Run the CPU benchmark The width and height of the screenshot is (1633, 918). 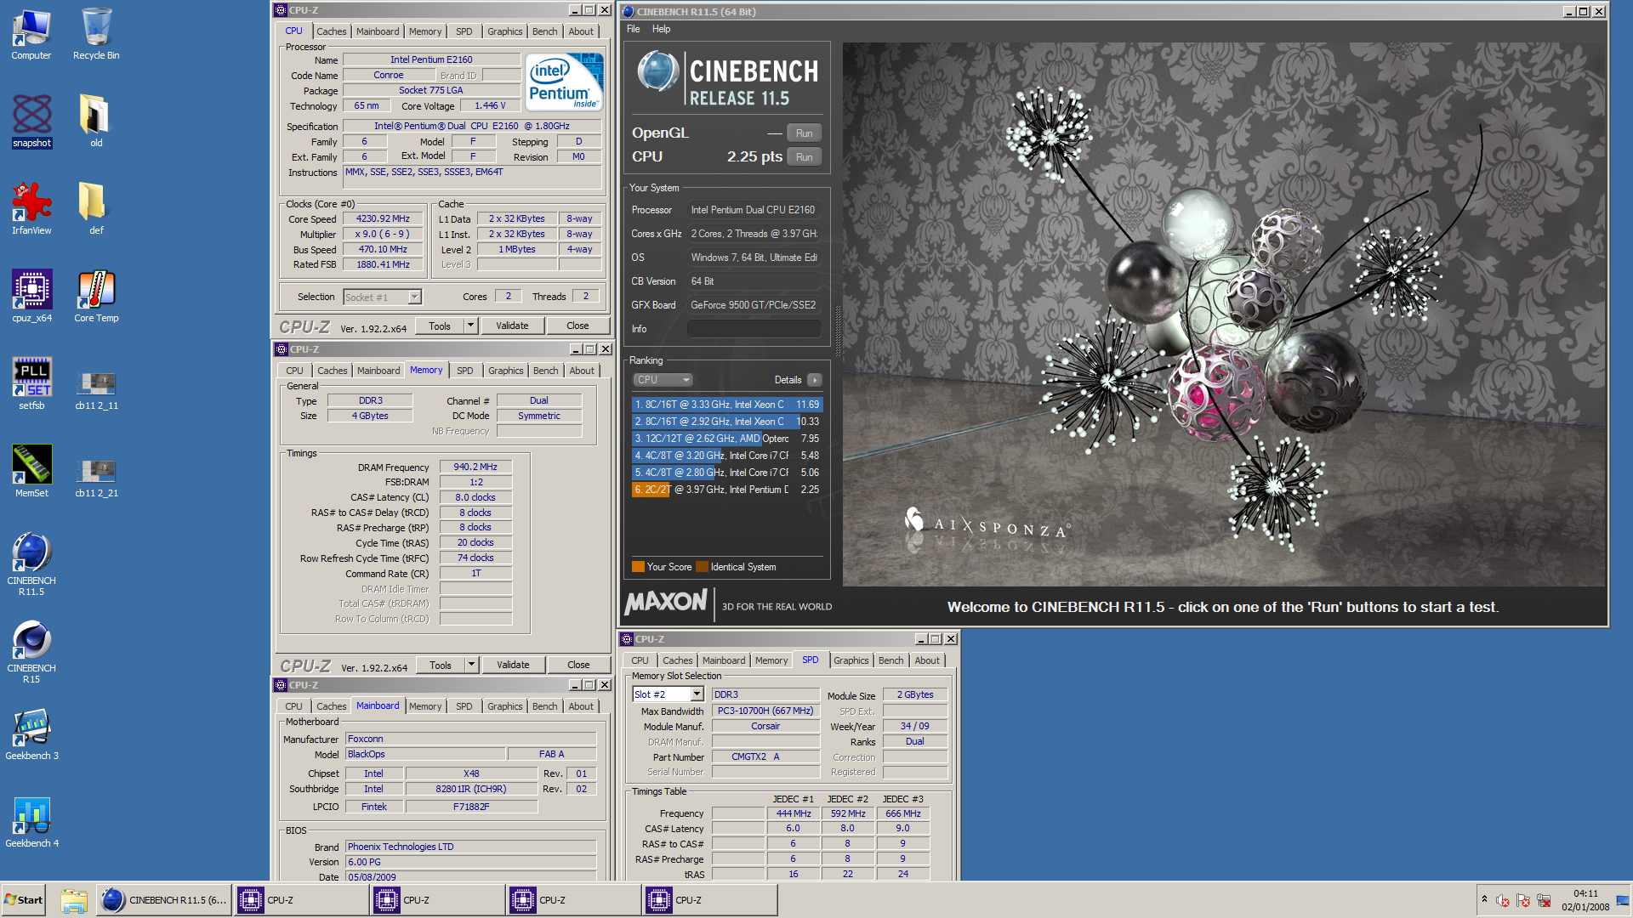(804, 157)
